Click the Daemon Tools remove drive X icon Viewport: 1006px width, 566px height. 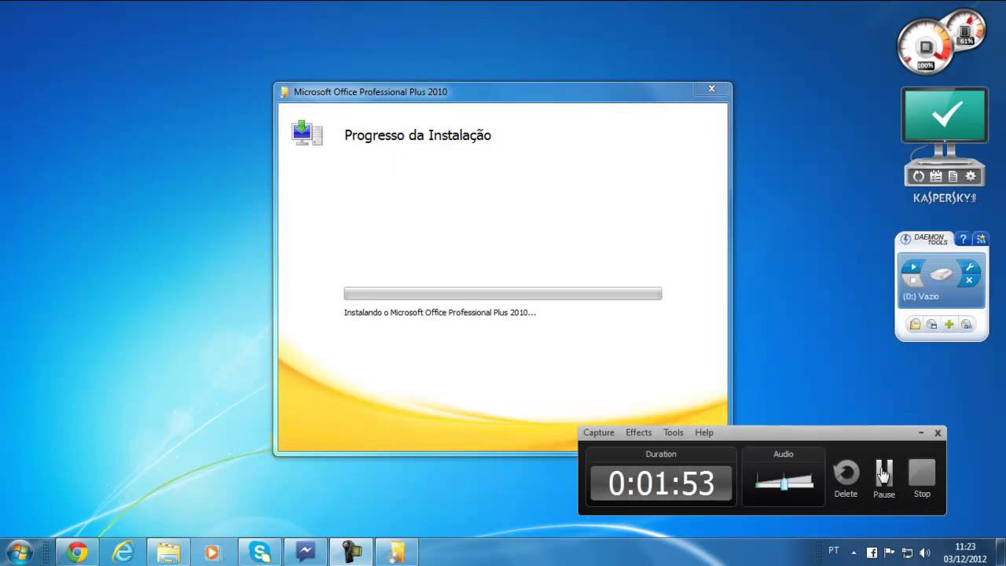point(969,280)
